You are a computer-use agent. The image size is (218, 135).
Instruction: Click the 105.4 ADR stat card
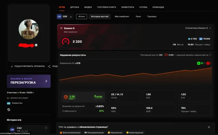[x=160, y=110]
